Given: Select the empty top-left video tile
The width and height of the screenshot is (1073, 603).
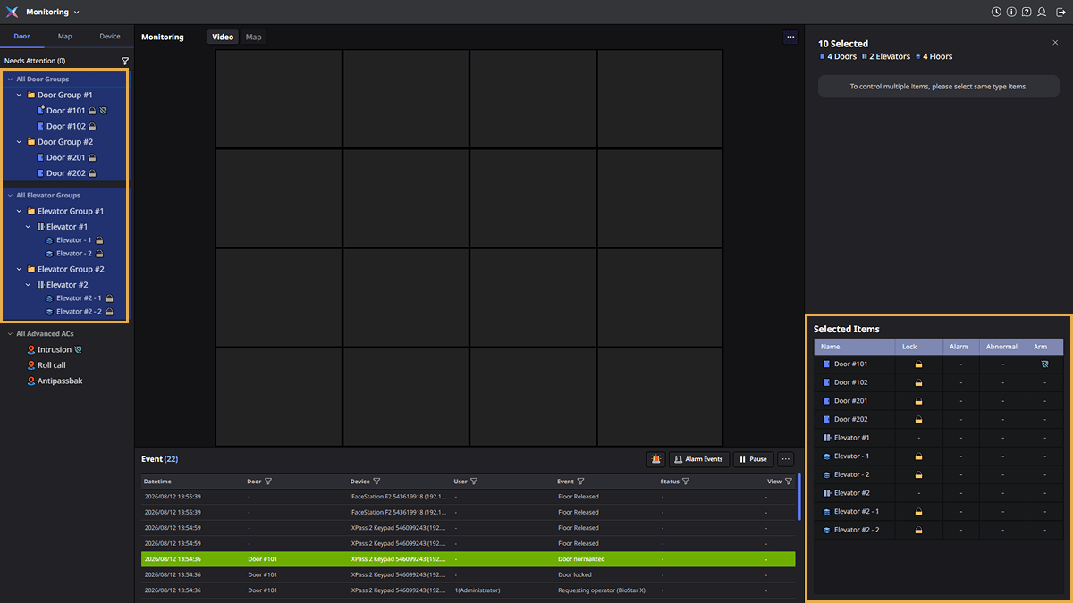Looking at the screenshot, I should pos(279,98).
